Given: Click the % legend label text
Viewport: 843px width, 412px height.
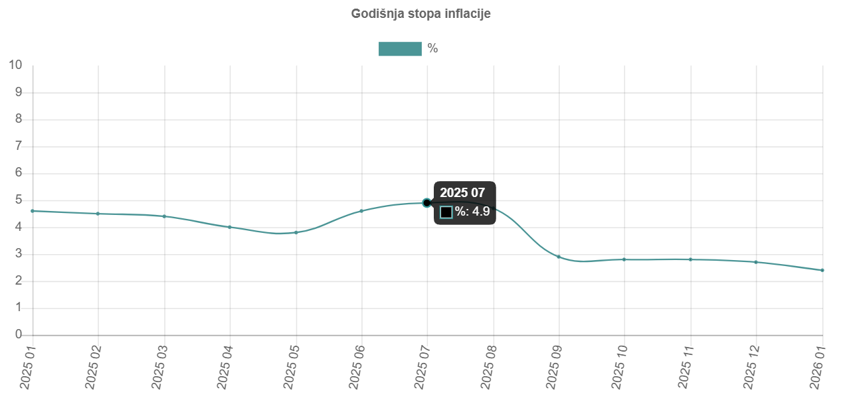Looking at the screenshot, I should 432,48.
